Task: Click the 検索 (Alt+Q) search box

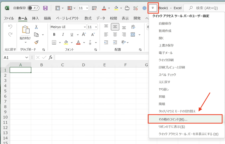Action: point(204,8)
